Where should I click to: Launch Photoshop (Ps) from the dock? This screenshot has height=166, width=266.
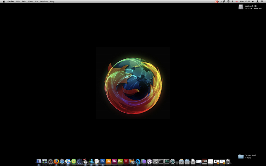[x=103, y=161]
